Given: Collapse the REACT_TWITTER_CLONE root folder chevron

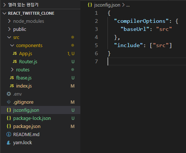Looking at the screenshot, I should coord(4,13).
